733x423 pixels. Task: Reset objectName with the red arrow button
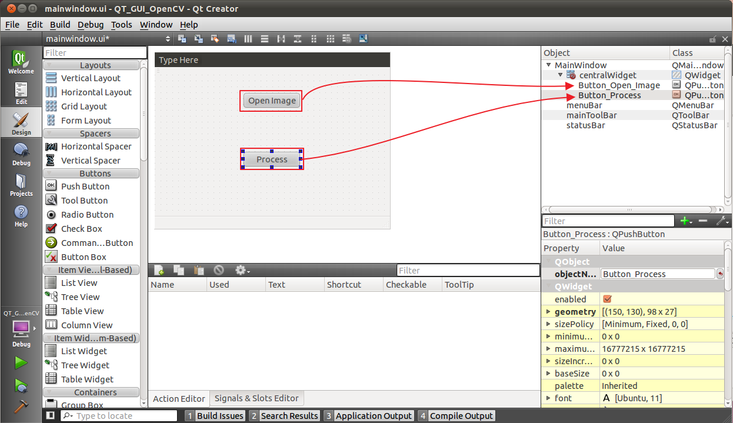(x=720, y=274)
